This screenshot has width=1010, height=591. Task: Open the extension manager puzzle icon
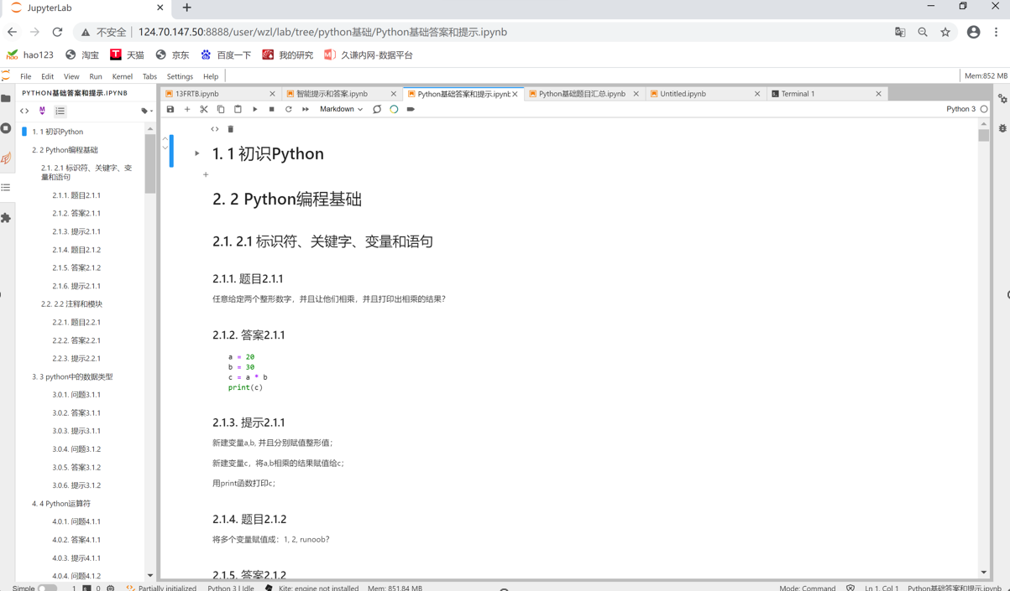[6, 218]
